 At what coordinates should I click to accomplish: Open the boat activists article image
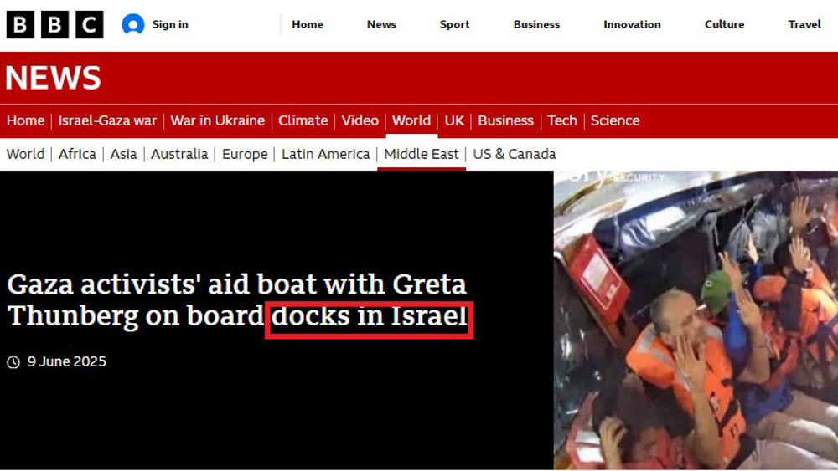[696, 320]
